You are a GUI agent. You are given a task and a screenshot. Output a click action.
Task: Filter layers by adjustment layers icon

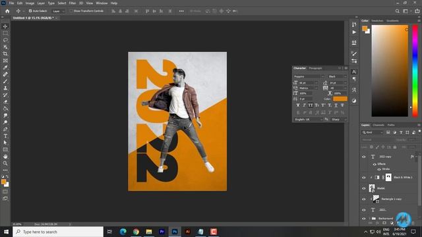[x=394, y=132]
